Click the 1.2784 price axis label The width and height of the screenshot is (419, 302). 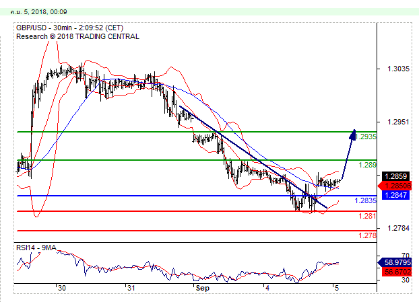coord(398,228)
